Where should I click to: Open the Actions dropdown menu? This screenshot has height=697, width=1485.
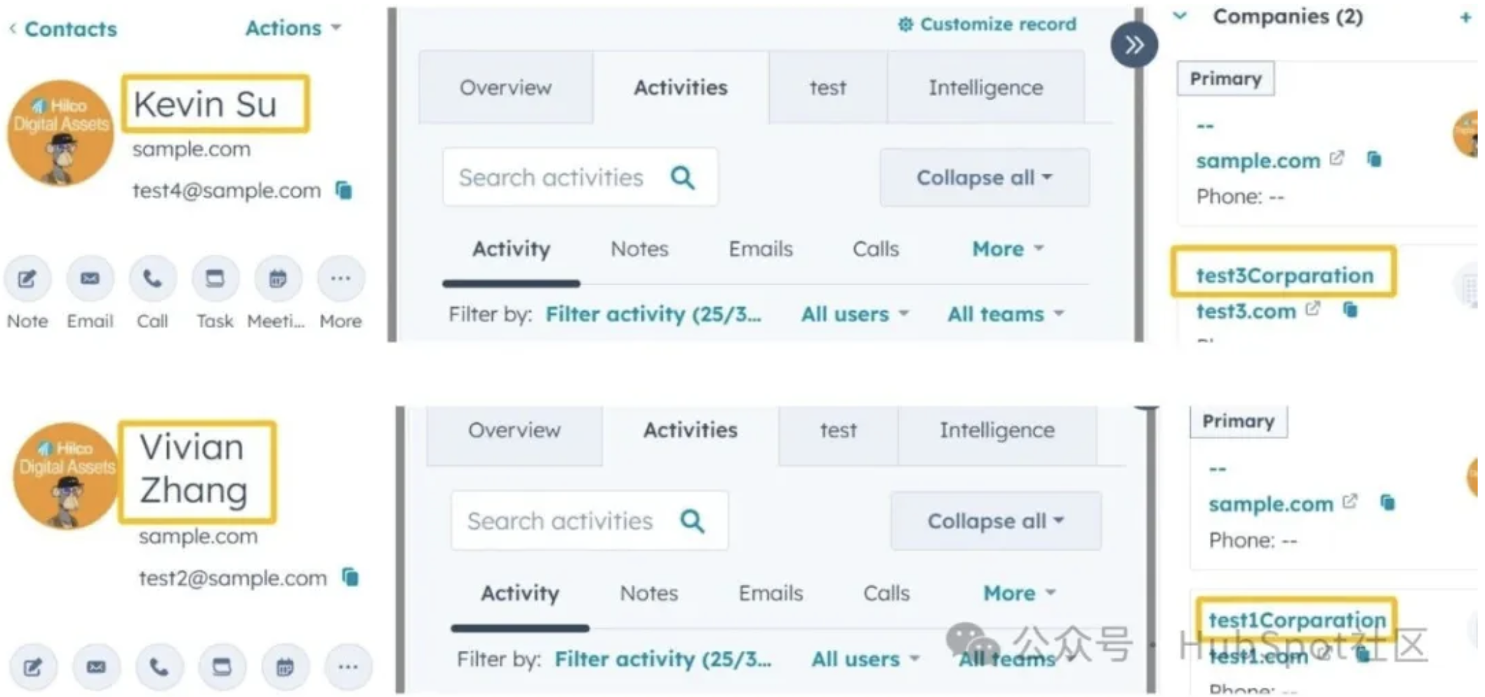click(x=293, y=28)
